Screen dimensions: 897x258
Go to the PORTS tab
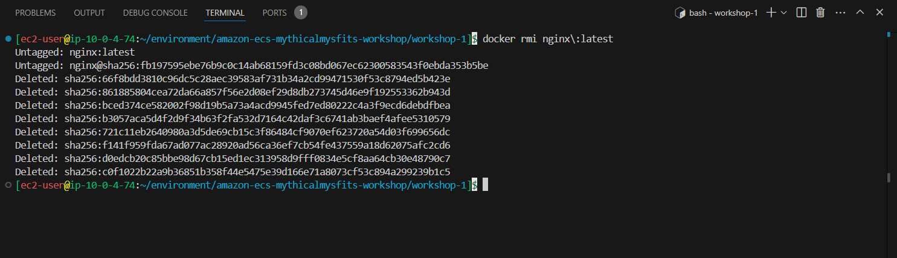(x=275, y=13)
